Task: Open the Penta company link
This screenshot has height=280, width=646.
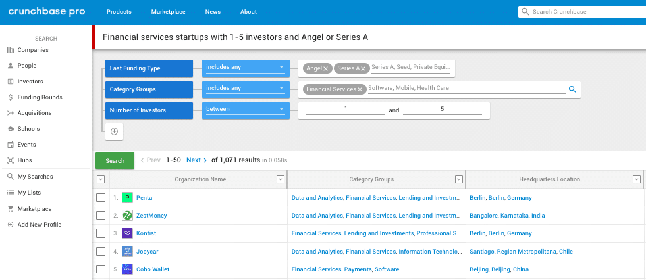Action: click(x=144, y=198)
